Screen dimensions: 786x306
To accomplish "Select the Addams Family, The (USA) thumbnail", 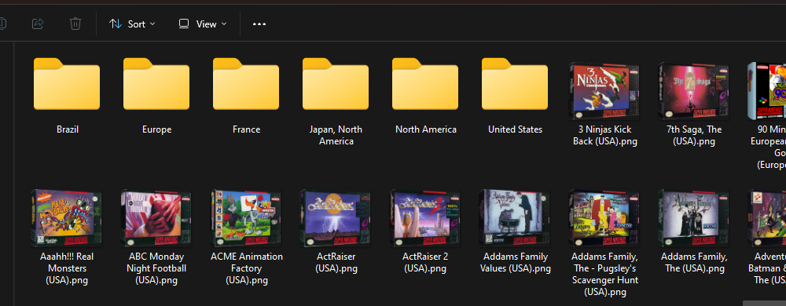I will (694, 218).
